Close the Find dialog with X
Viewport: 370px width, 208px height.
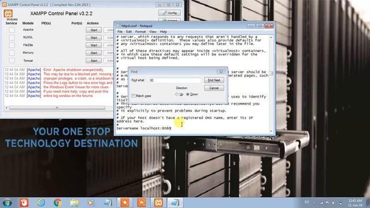pyautogui.click(x=221, y=72)
